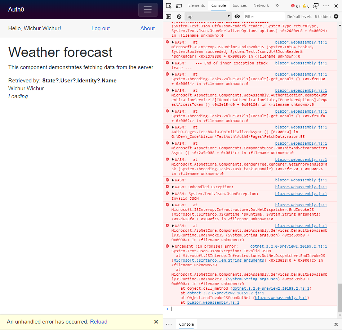
Task: Expand the End of inner exception entry
Action: tap(173, 63)
